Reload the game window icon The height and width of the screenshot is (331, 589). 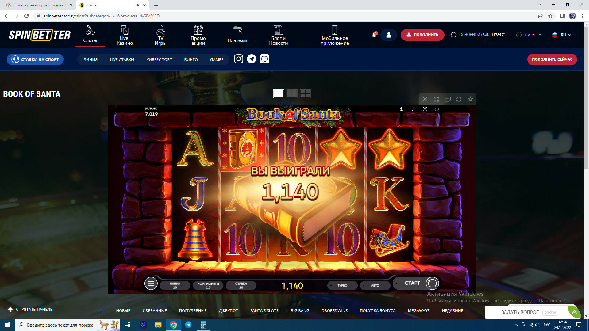(x=459, y=99)
